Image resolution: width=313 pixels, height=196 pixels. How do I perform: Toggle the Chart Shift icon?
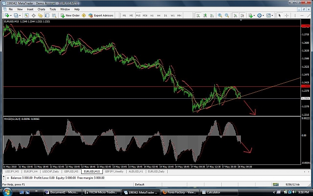click(242, 16)
